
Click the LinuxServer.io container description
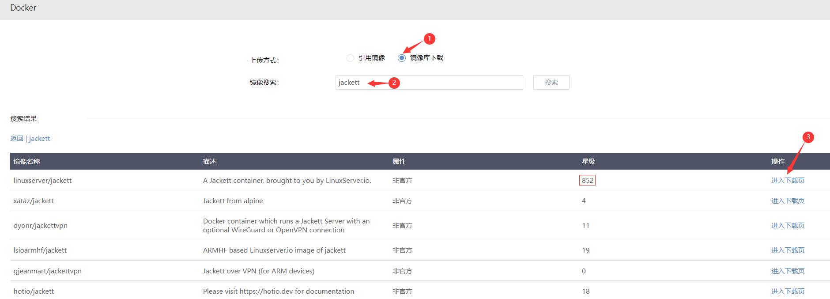[287, 181]
